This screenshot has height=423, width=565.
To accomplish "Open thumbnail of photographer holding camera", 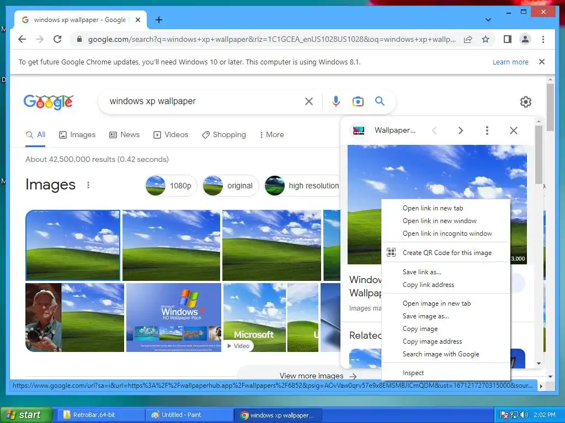I will (75, 317).
